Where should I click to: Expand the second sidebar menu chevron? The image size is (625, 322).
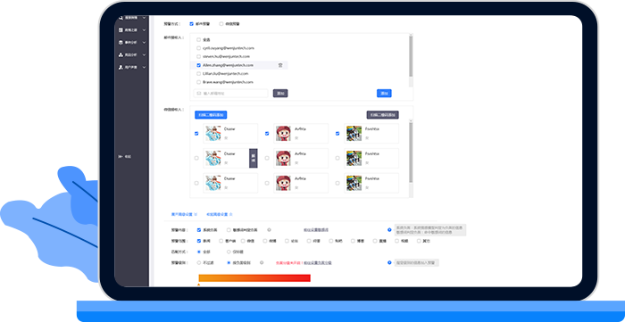coord(145,29)
